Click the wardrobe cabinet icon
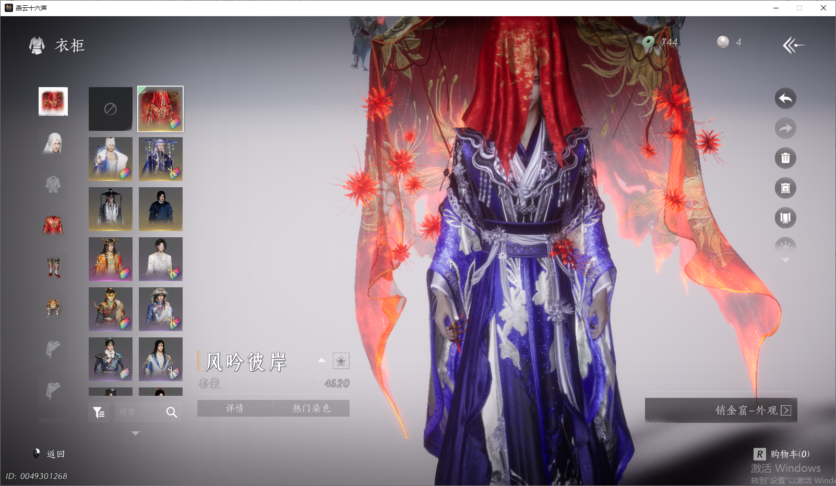This screenshot has height=486, width=836. pyautogui.click(x=785, y=188)
